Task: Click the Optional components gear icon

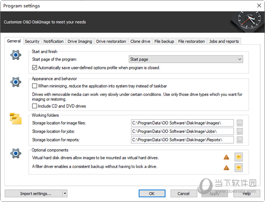Action: pos(15,153)
